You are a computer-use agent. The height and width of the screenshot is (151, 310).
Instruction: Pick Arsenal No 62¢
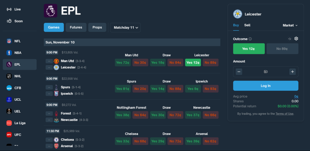pos(210,141)
